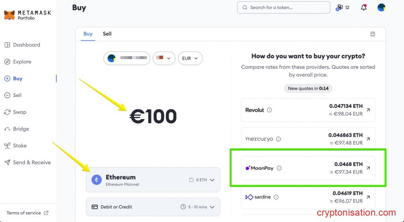The height and width of the screenshot is (222, 404).
Task: Click the MetaMask fox logo
Action: 9,15
